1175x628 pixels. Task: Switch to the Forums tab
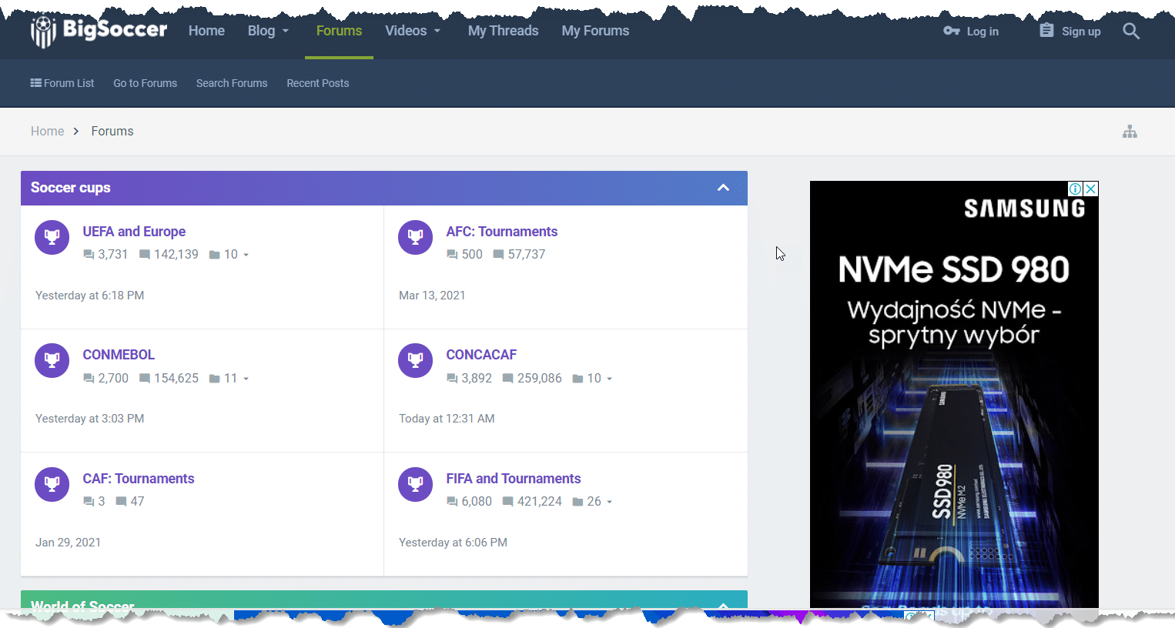(339, 31)
